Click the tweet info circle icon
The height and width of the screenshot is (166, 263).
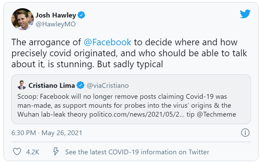(245, 132)
